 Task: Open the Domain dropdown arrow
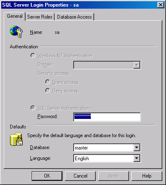[137, 65]
